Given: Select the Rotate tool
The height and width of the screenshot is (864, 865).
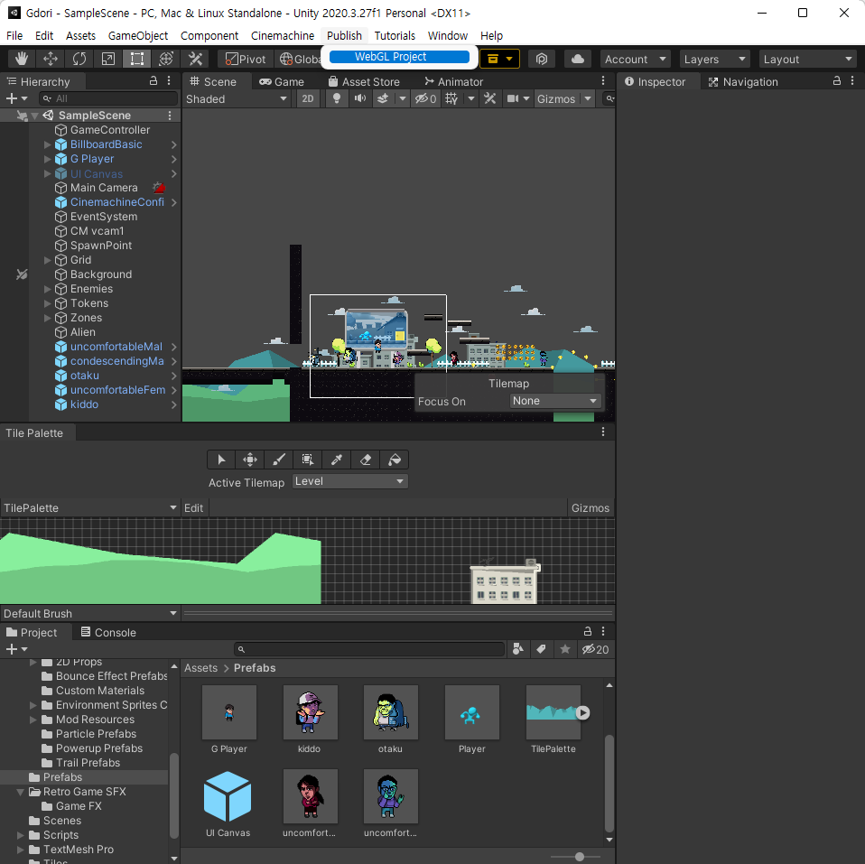Looking at the screenshot, I should pyautogui.click(x=79, y=59).
